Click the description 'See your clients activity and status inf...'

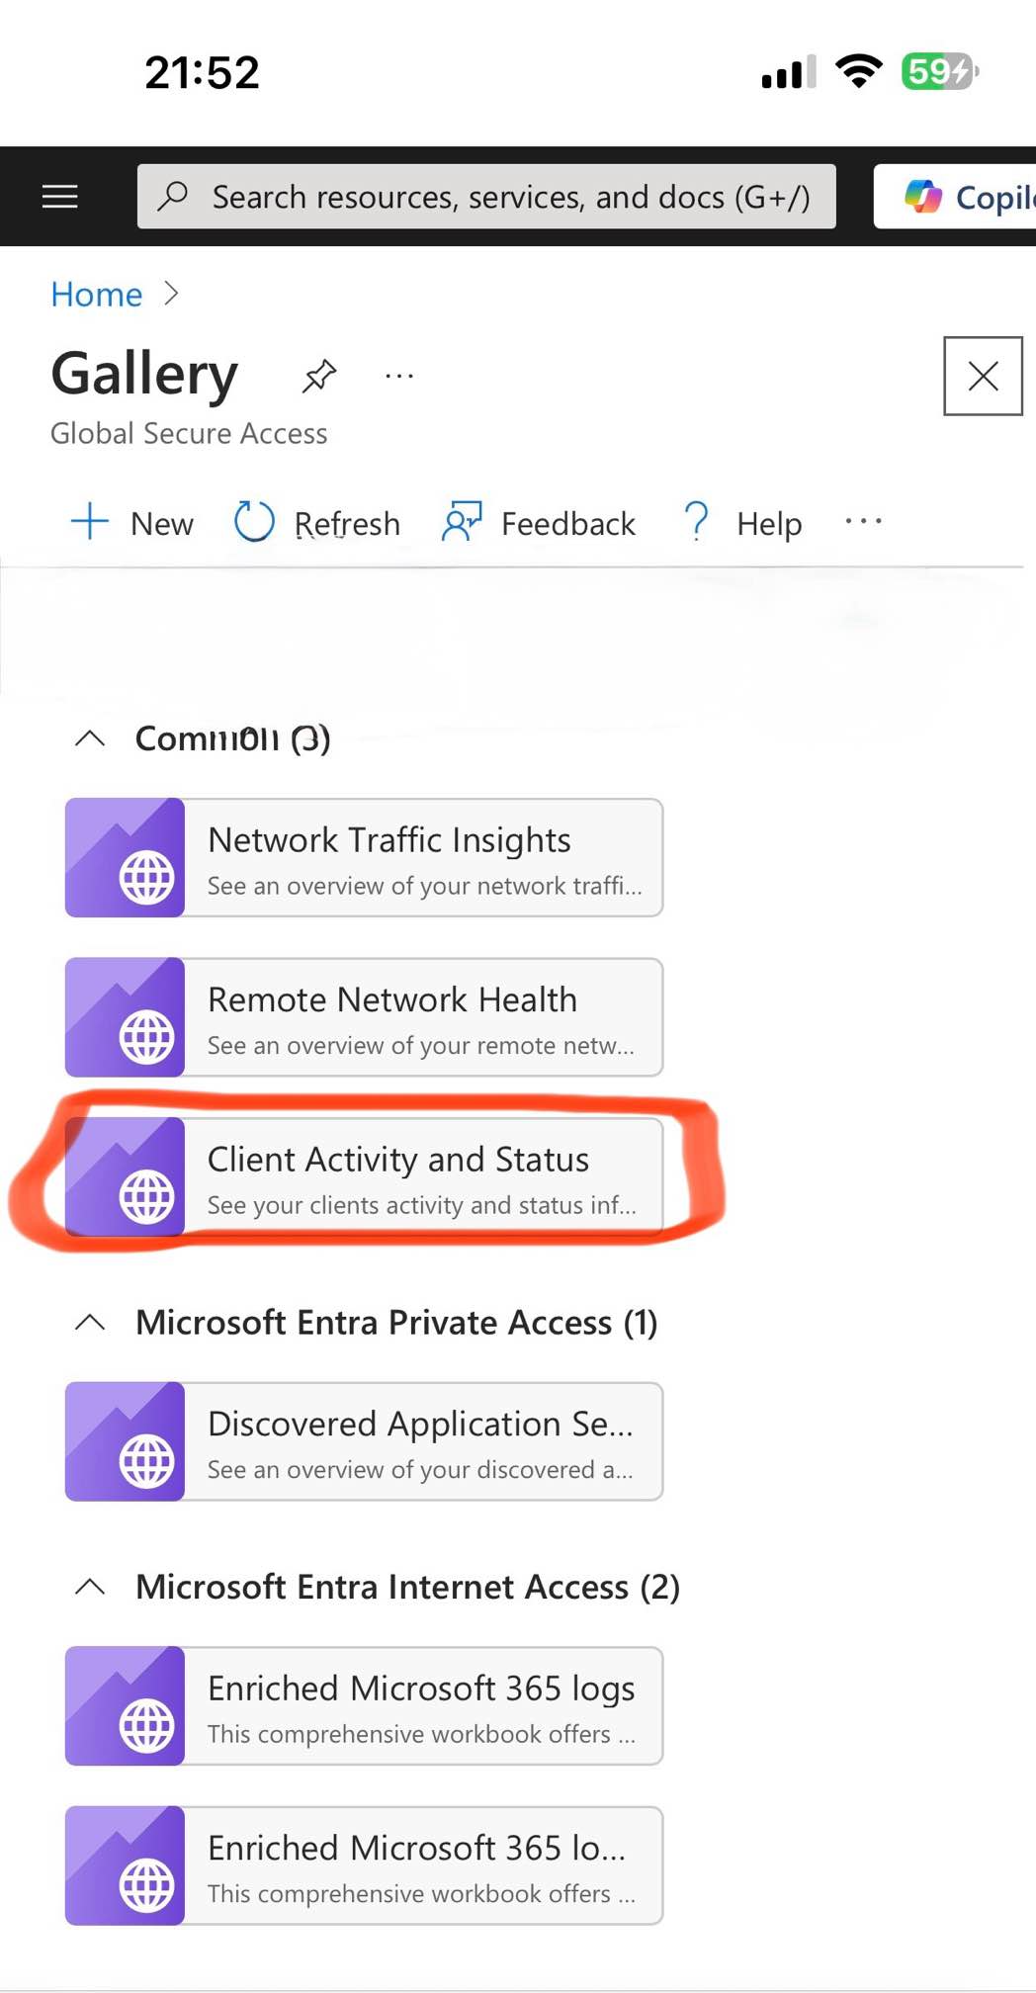(422, 1206)
